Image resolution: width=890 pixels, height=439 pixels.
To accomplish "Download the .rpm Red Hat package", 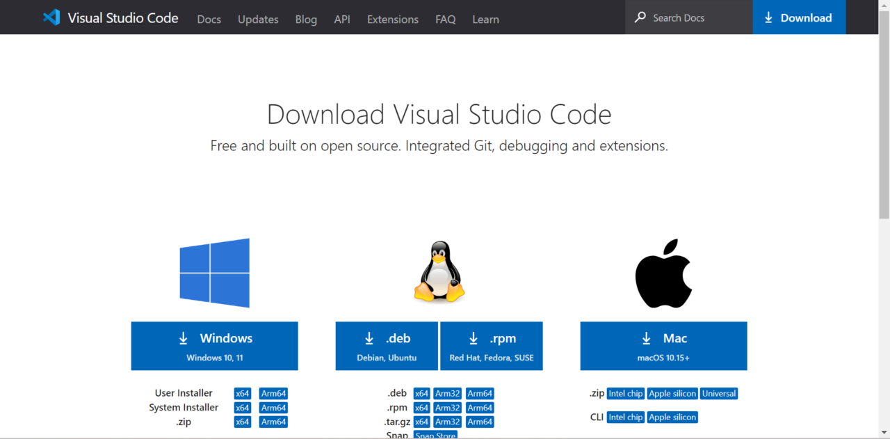I will point(492,346).
